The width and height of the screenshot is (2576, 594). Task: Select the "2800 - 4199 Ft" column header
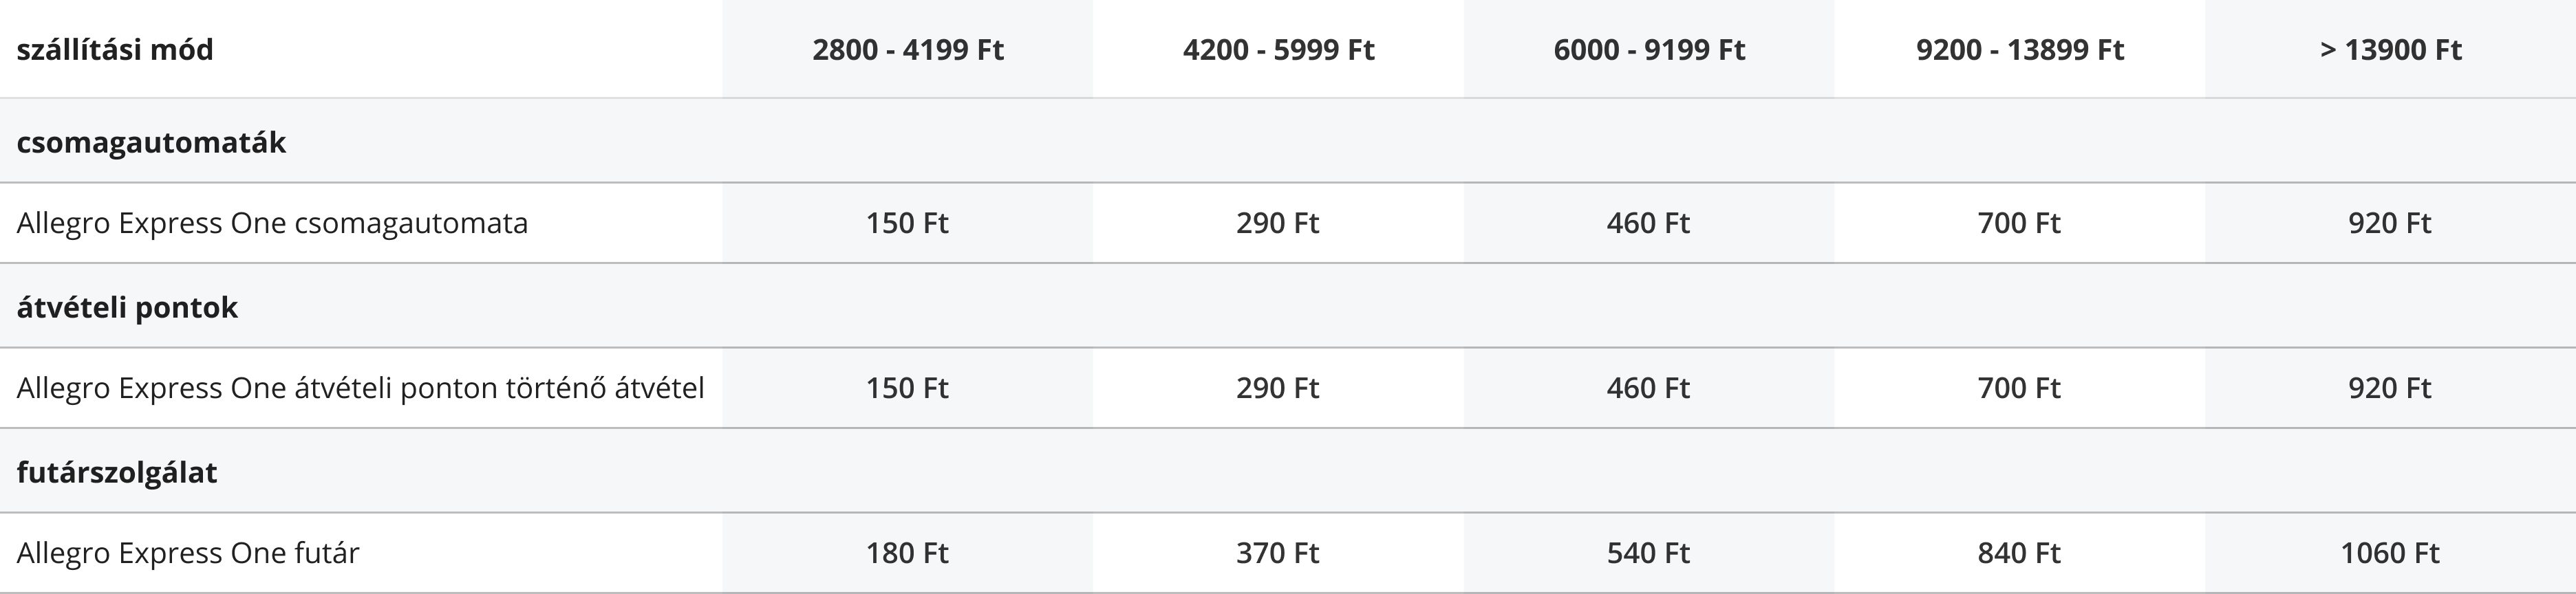[x=907, y=49]
